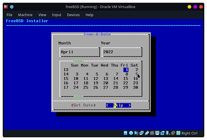
Task: Maximize window with purple button
Action: pos(195,7)
